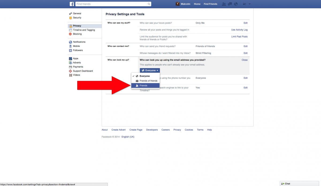
Task: Choose Friends in audience menu
Action: (146, 85)
